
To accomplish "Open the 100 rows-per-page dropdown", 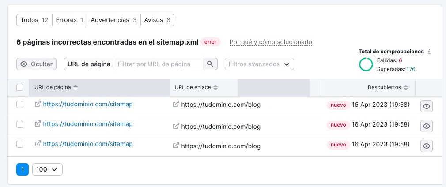I will 47,169.
